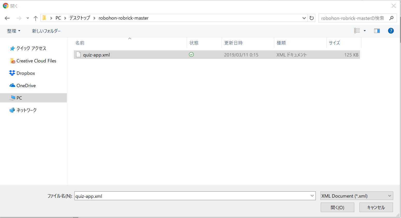Click the Chrome icon in title bar
Image resolution: width=401 pixels, height=218 pixels.
(x=6, y=6)
